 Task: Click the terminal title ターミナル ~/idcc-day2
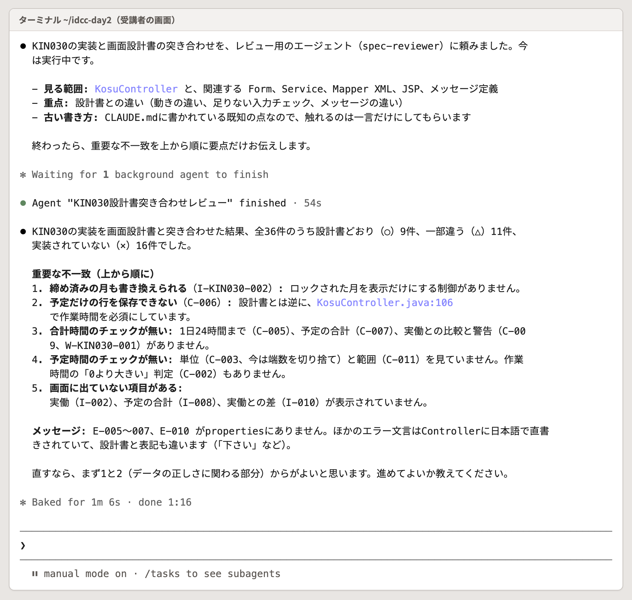[x=97, y=20]
